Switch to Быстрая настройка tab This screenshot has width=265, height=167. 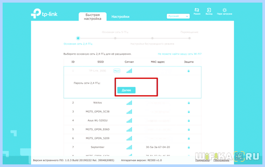92,17
